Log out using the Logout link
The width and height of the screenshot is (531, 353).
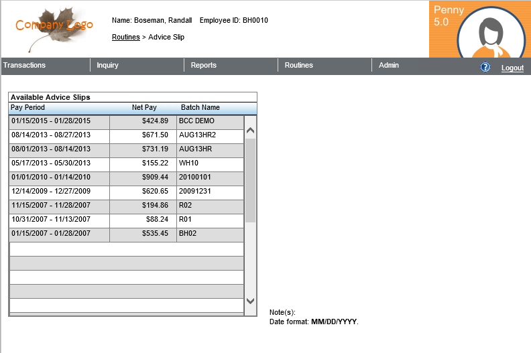pyautogui.click(x=512, y=68)
